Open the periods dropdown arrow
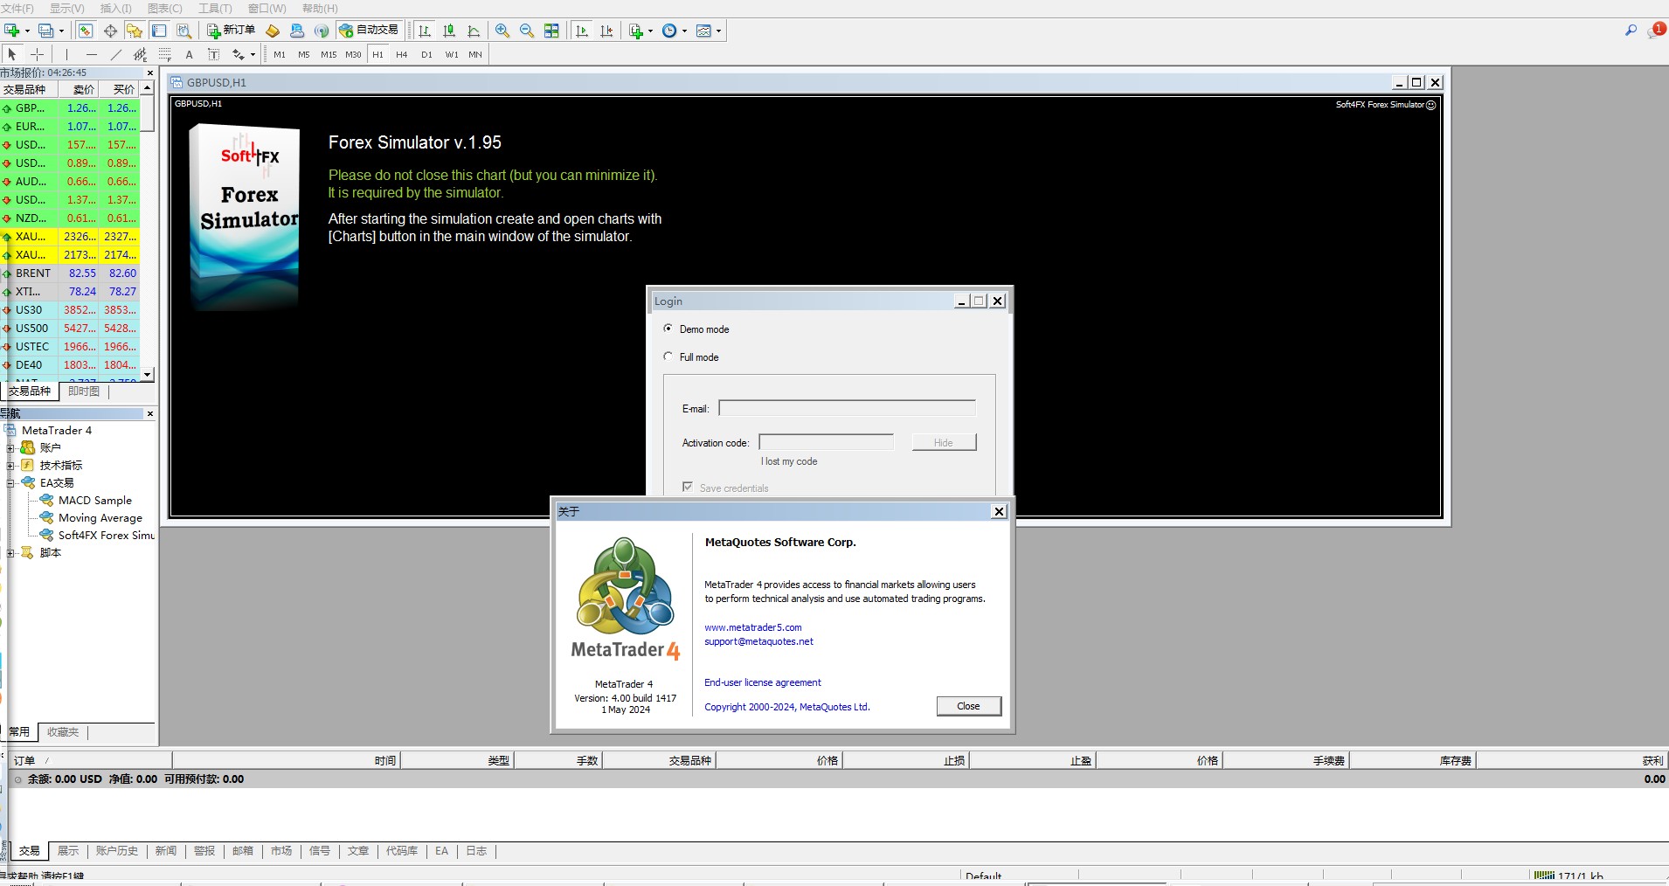The image size is (1669, 886). [x=684, y=31]
